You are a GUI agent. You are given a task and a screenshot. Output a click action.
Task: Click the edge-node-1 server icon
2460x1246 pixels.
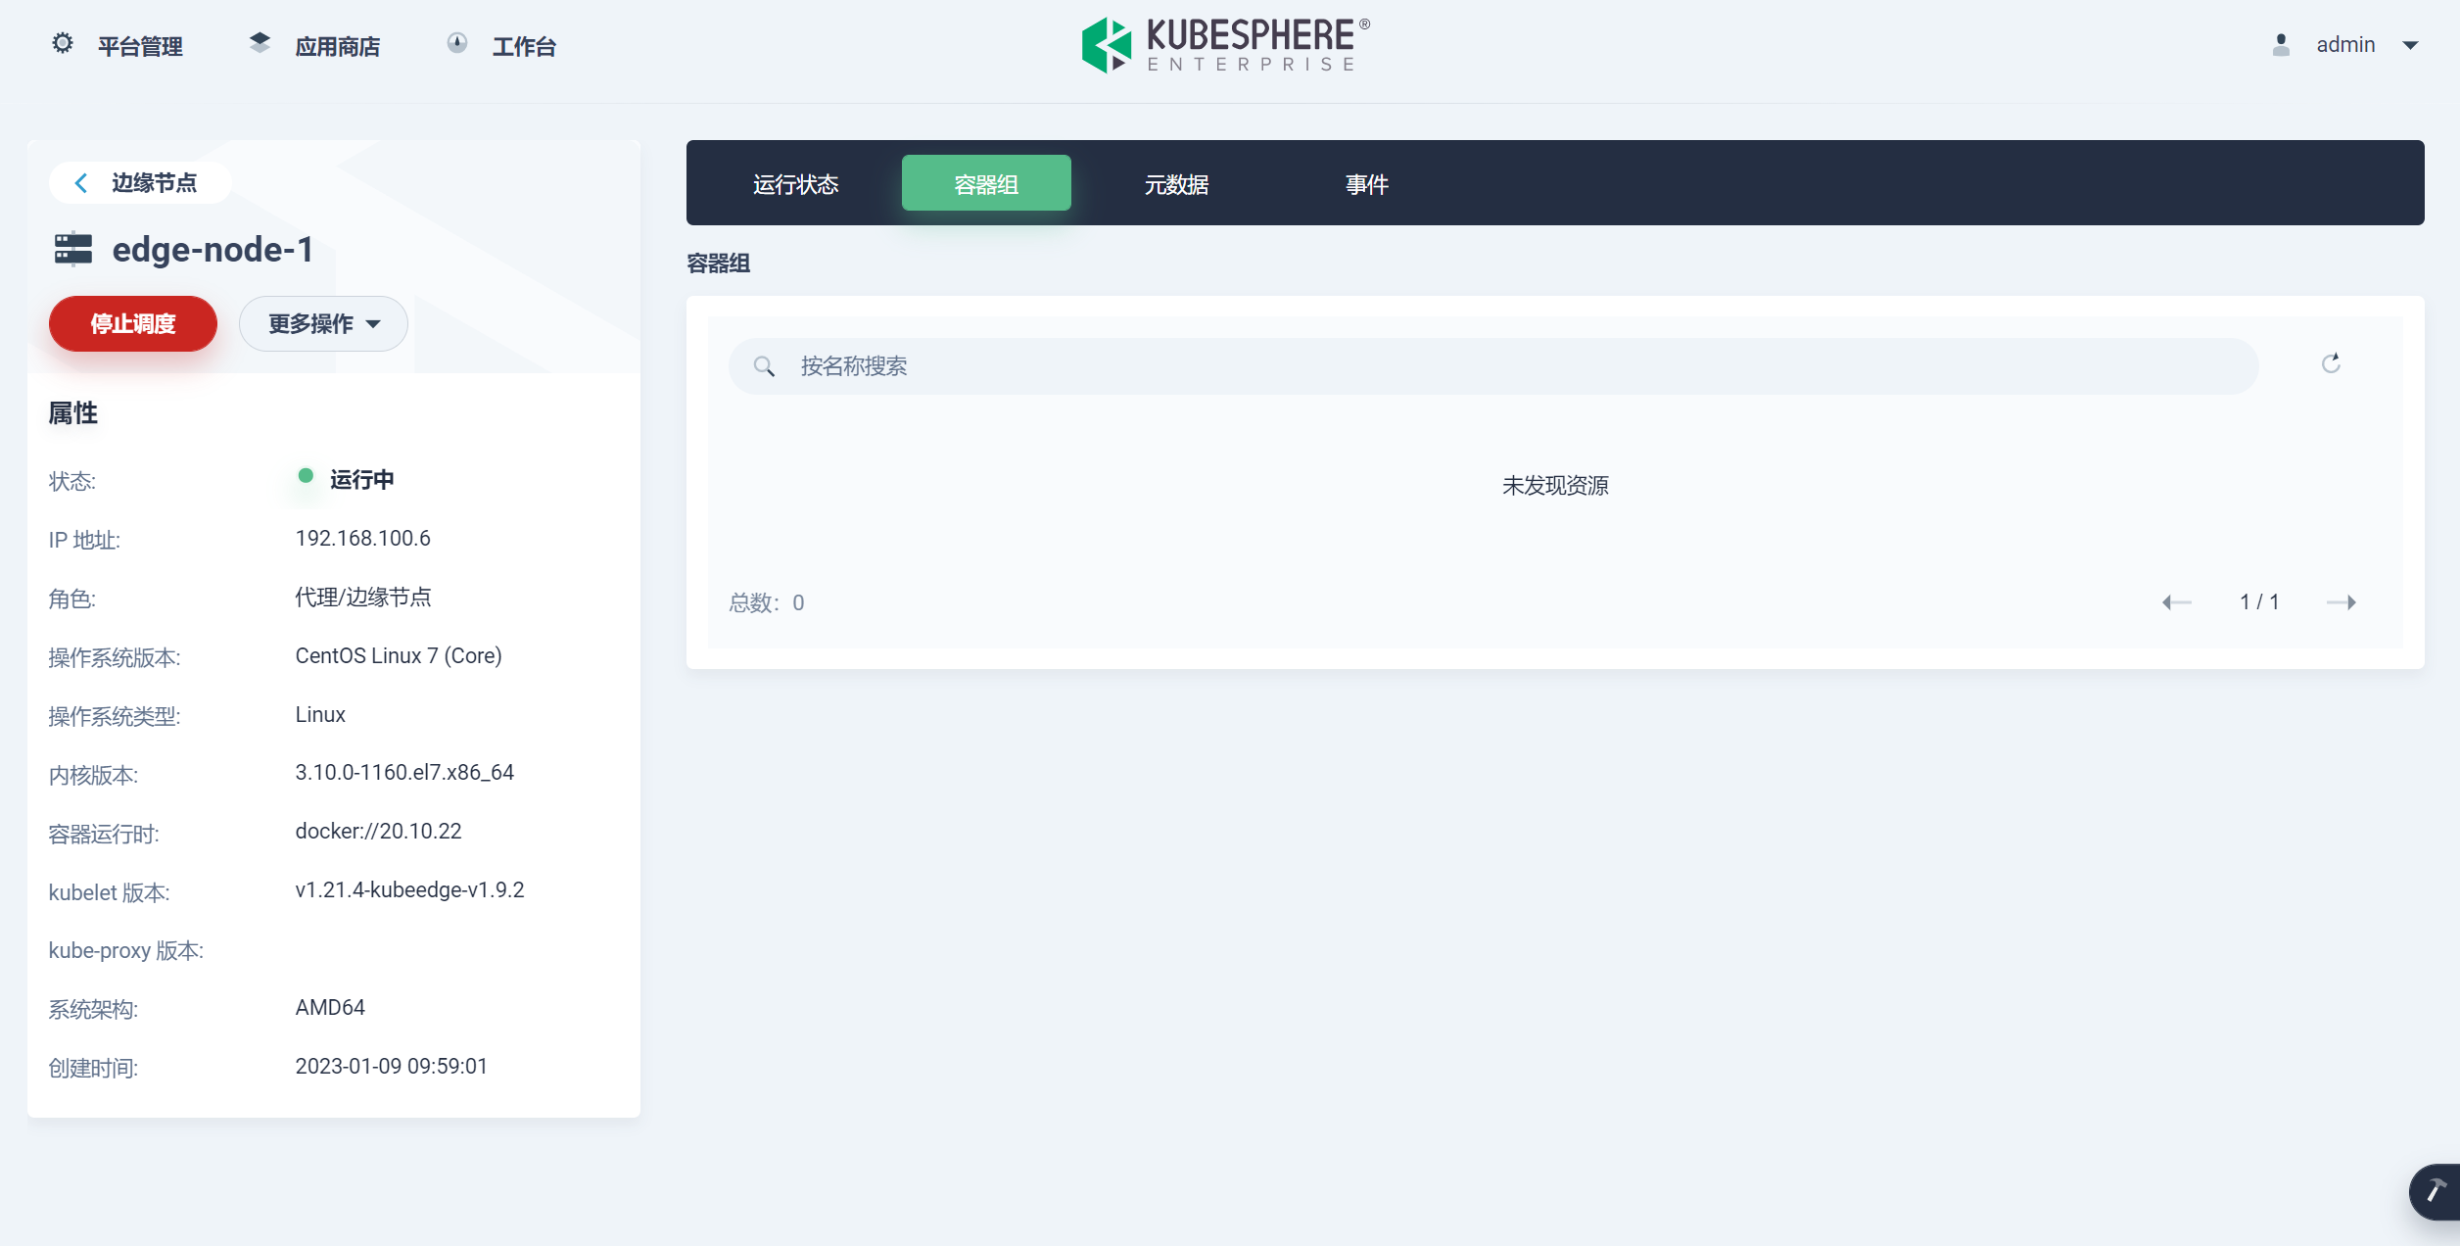[73, 250]
